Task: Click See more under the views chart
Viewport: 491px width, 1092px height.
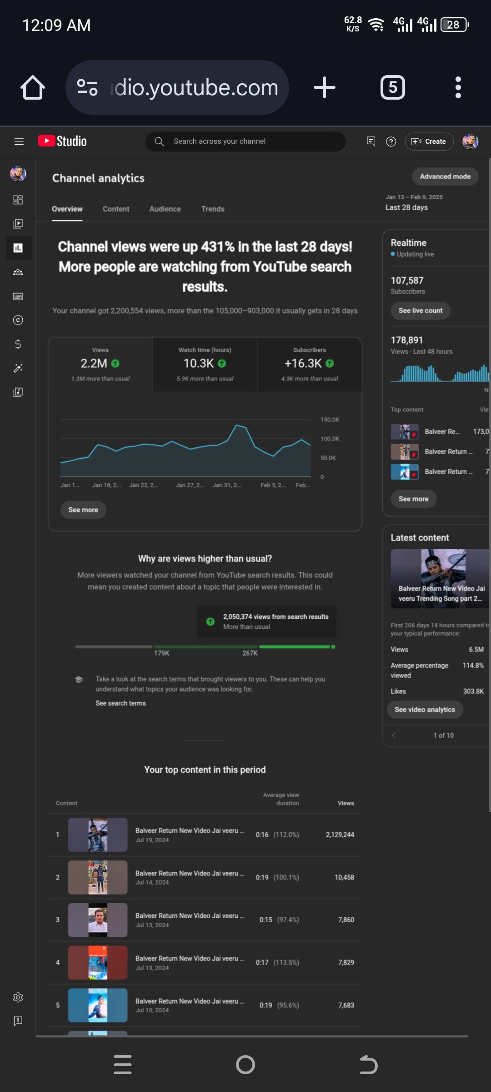Action: [x=83, y=510]
